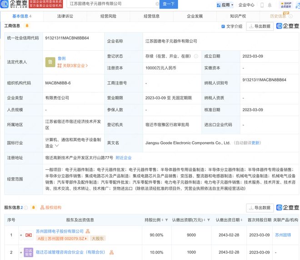Open the 应用 dropdown menu
Viewport: 300px width, 260px height.
(x=225, y=5)
